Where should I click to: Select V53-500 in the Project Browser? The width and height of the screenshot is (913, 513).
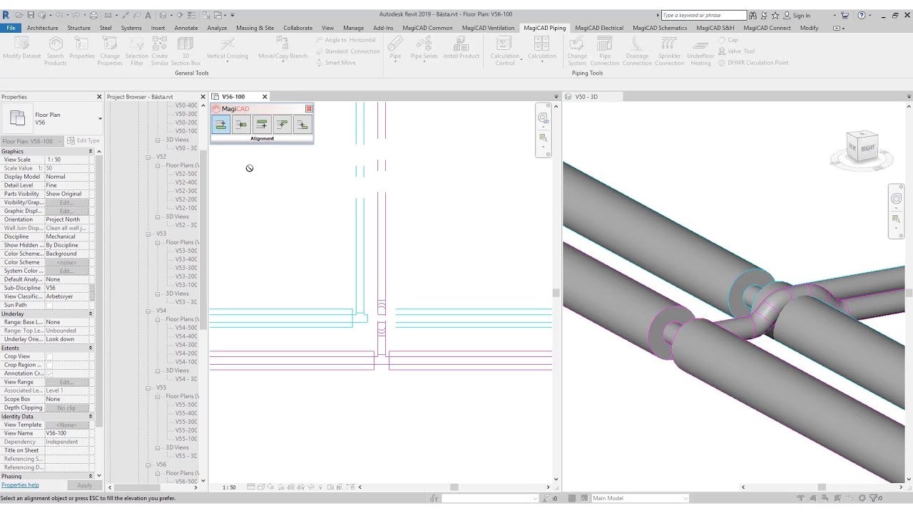tap(187, 251)
